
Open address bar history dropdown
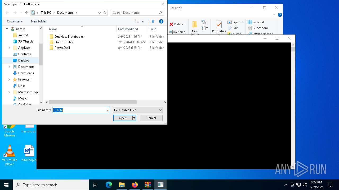click(100, 13)
